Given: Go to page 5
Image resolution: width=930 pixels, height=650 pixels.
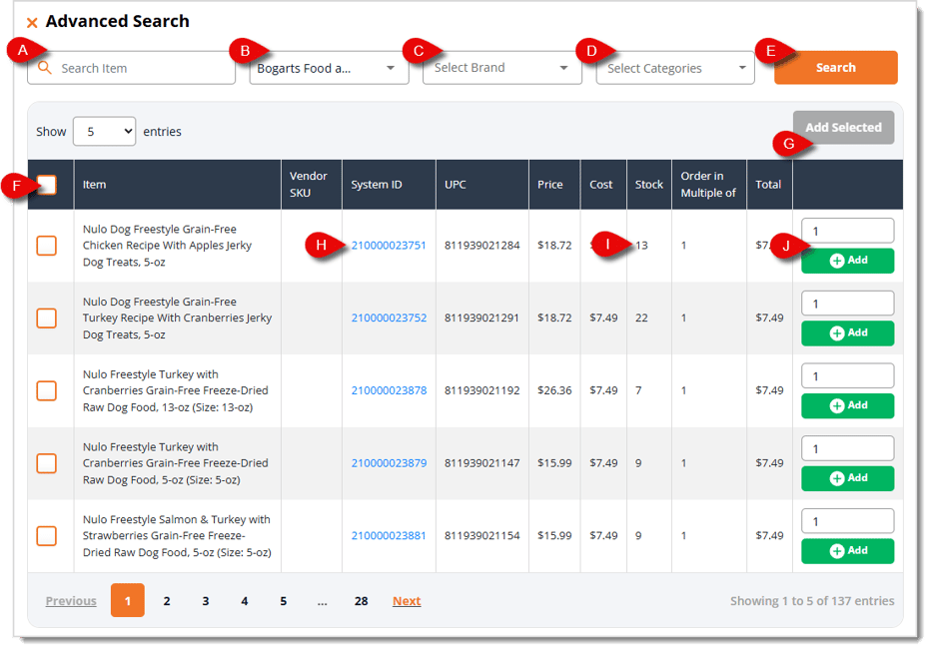Looking at the screenshot, I should tap(284, 601).
